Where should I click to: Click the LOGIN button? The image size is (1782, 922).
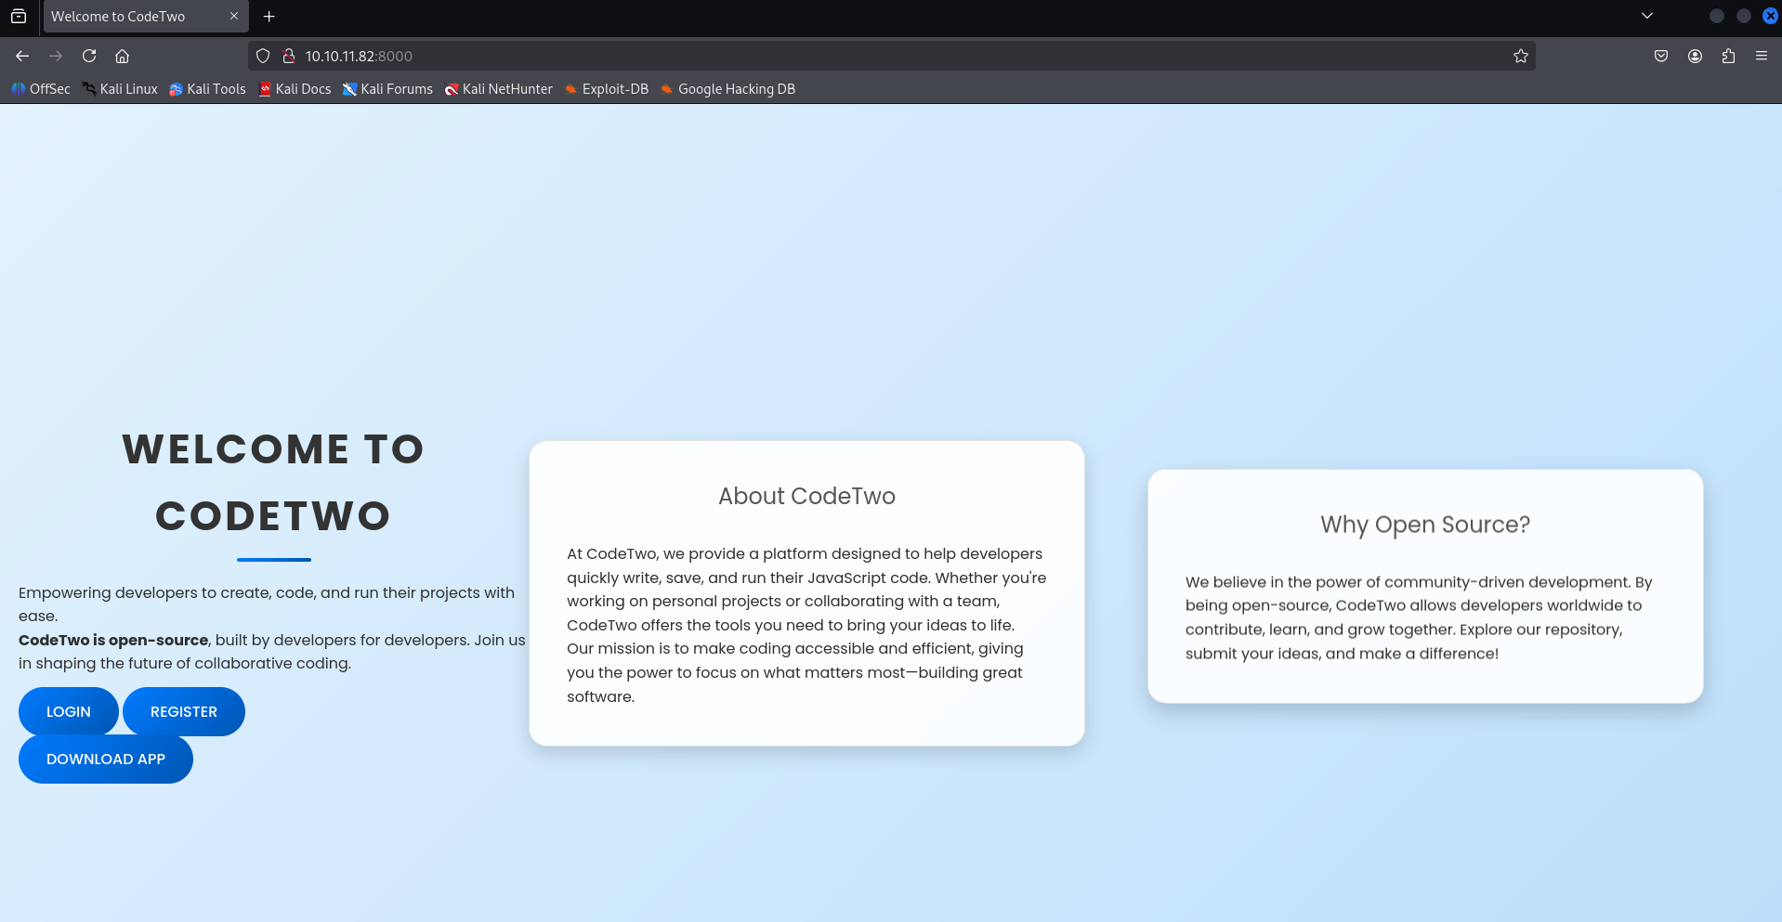69,711
